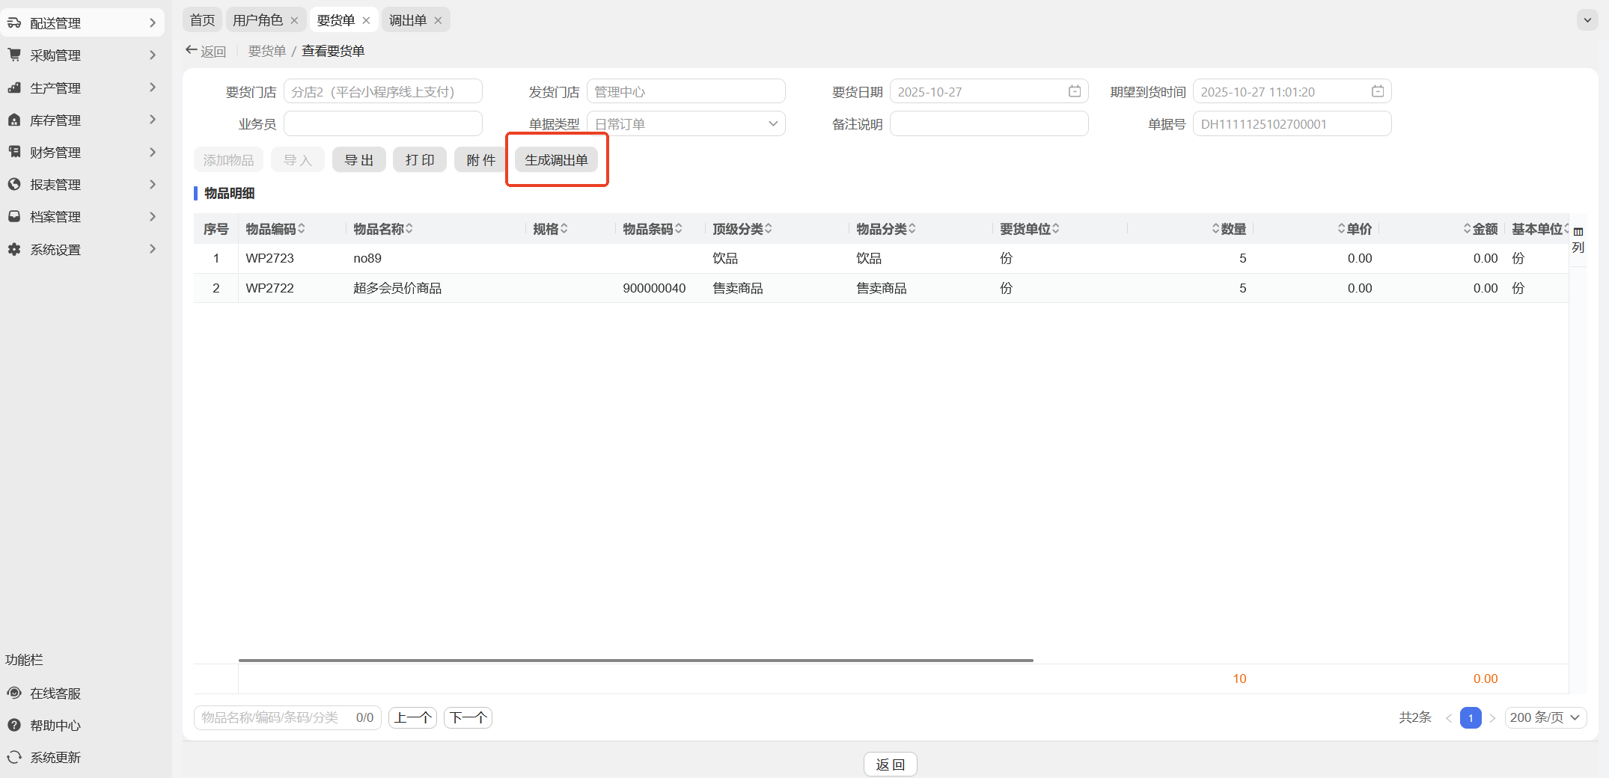Switch to the 首页 tab

202,20
